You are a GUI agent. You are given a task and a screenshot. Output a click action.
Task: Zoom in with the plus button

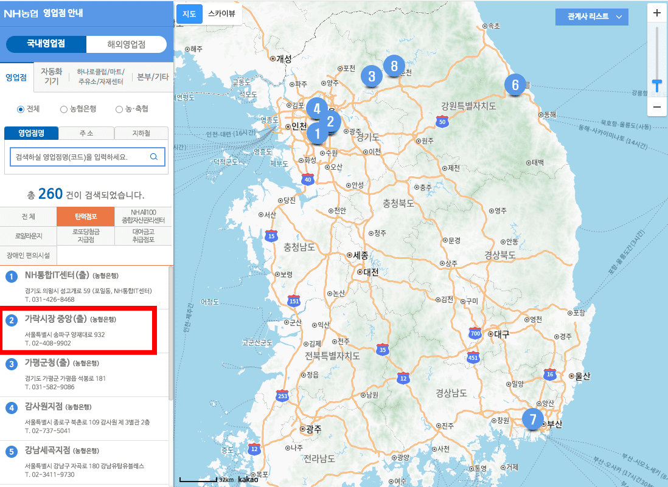pos(656,13)
